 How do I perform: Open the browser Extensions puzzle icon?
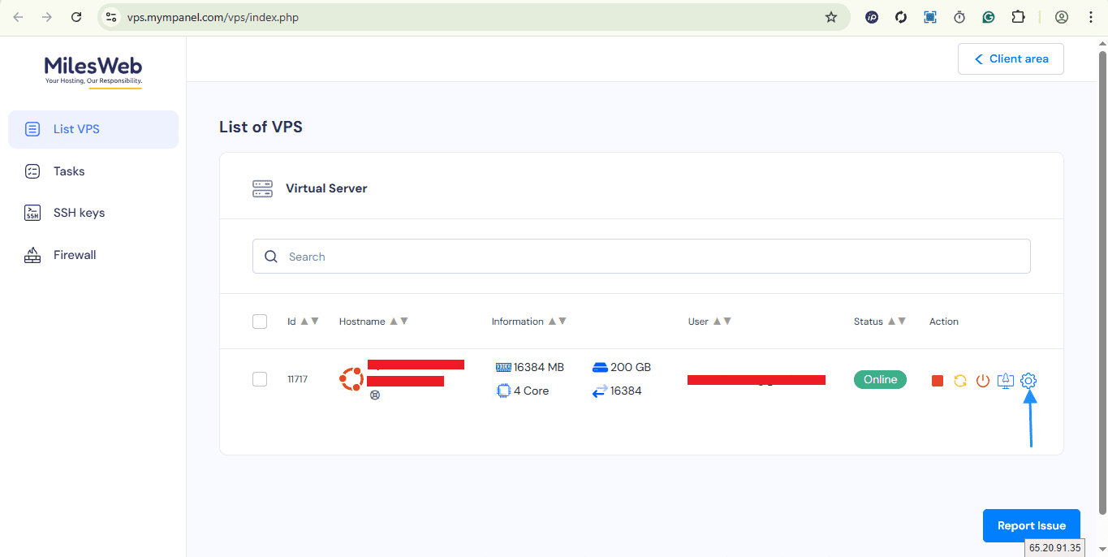coord(1018,17)
